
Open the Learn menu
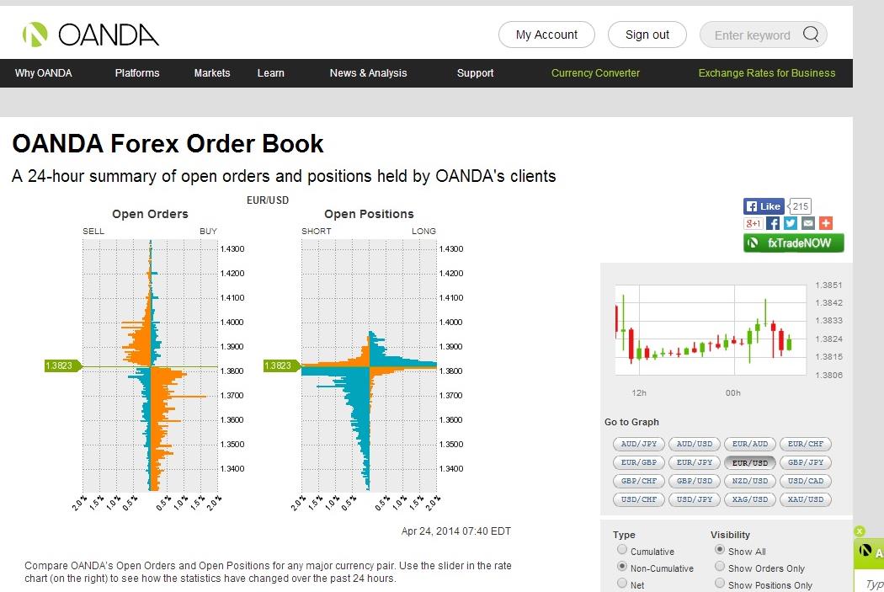270,73
